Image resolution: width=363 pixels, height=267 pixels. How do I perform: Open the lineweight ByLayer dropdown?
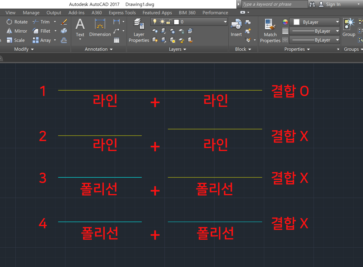pos(314,31)
